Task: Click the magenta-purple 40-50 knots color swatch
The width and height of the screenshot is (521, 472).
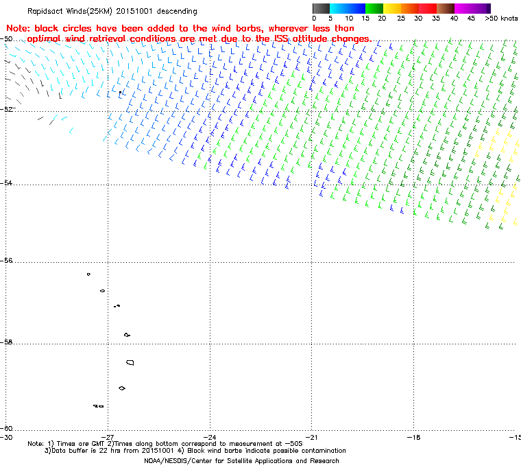Action: click(x=472, y=8)
